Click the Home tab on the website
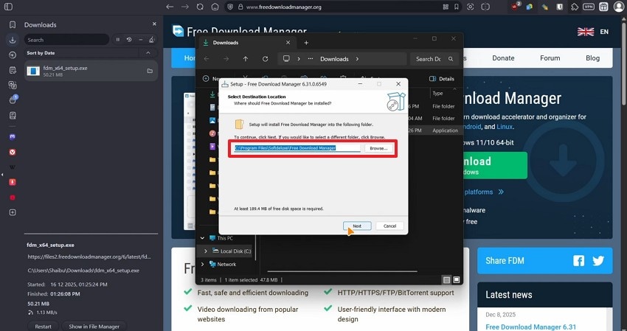This screenshot has height=331, width=627. tap(184, 58)
